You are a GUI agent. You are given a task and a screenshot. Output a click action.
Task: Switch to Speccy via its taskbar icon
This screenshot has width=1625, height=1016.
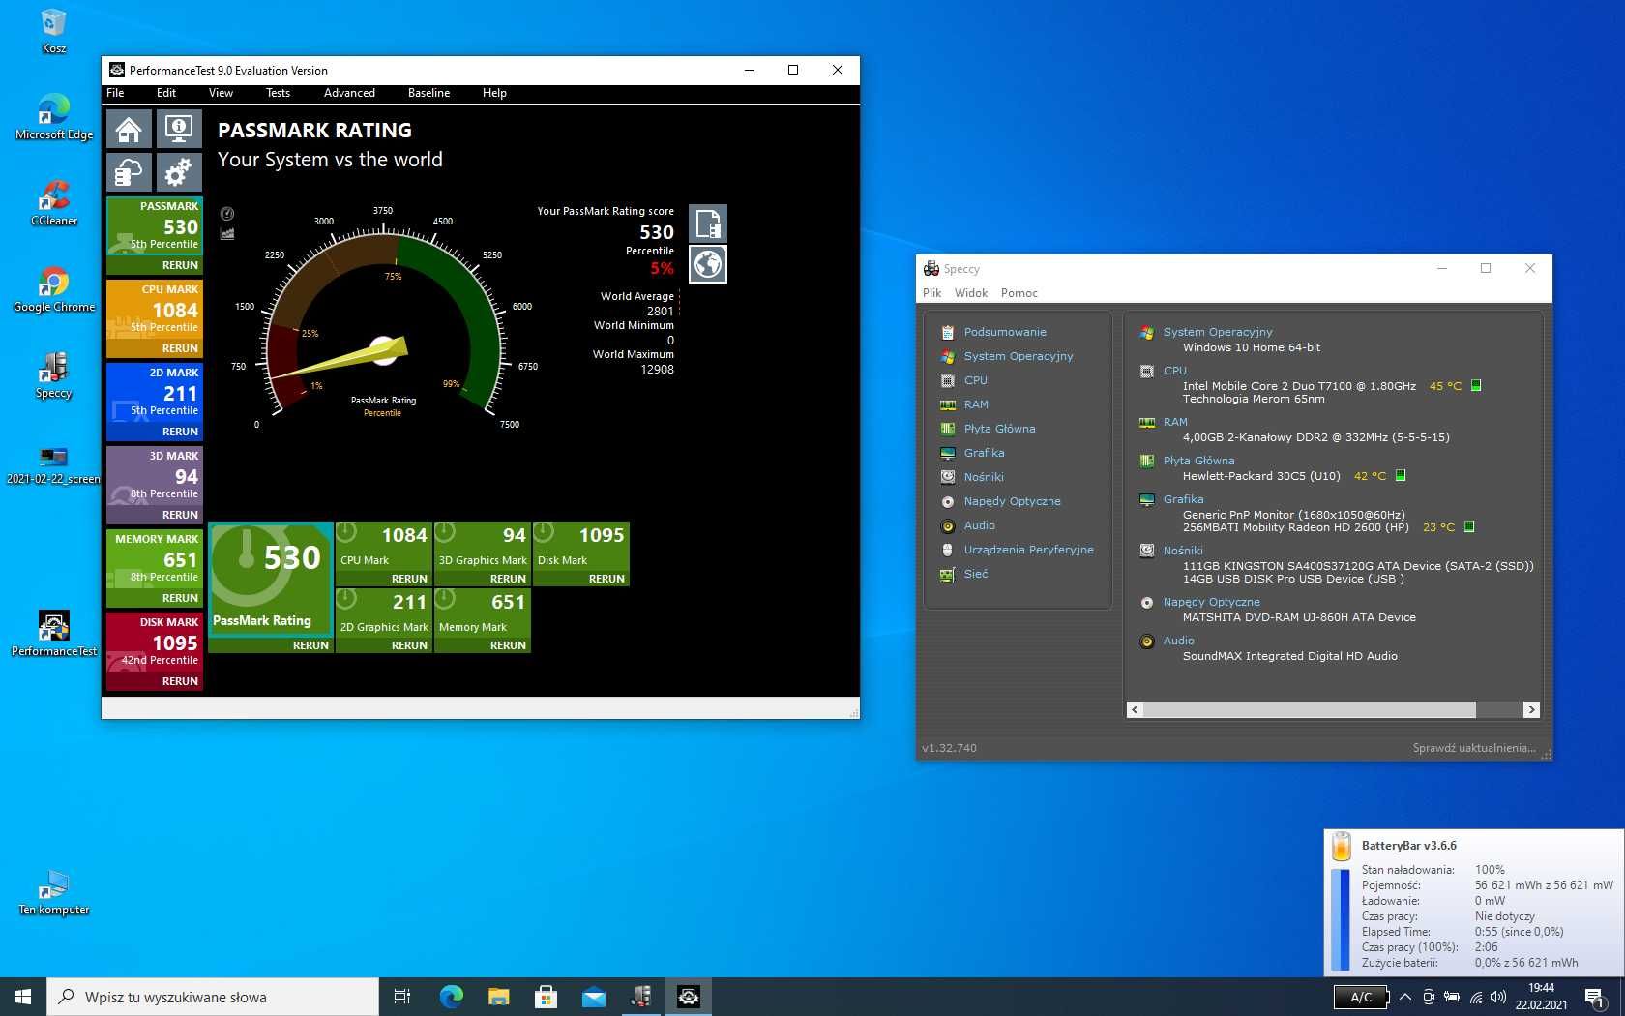(640, 997)
